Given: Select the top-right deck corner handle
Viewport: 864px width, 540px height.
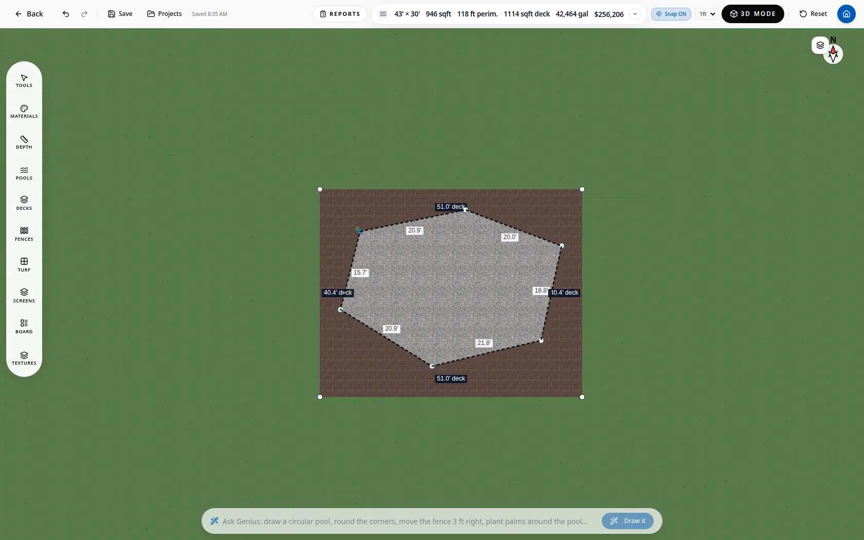Looking at the screenshot, I should coord(582,189).
